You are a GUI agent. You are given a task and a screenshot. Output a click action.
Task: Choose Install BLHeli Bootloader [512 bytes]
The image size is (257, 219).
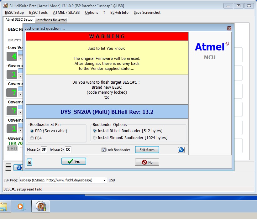tap(128, 131)
